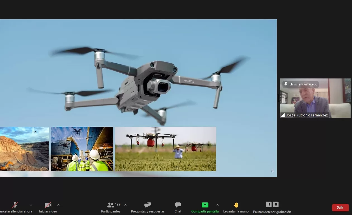Screen dimensions: 352x215
Task: Unmute the microphone in the toolbar
Action: tap(15, 205)
